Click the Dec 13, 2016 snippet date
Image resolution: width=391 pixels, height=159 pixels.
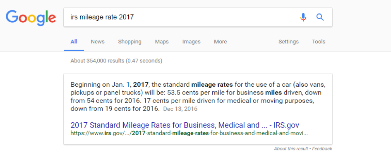pos(180,109)
